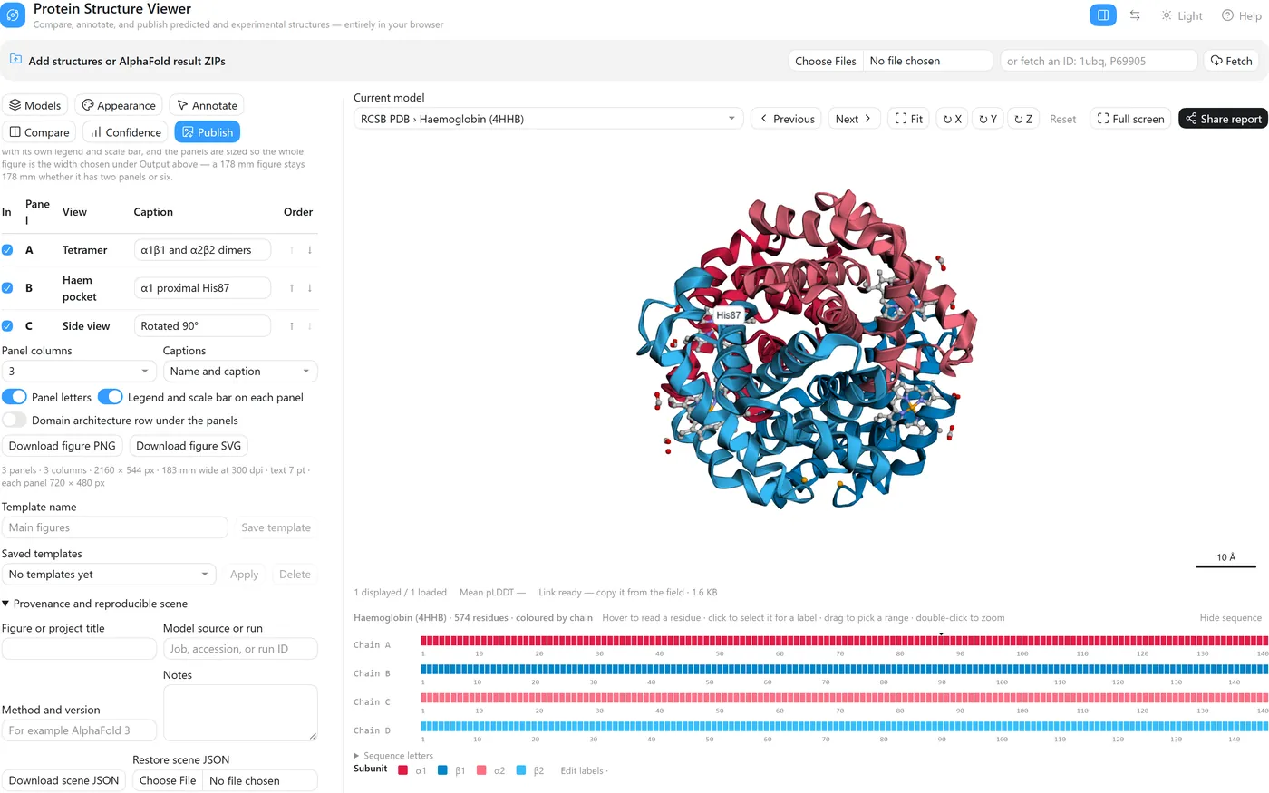
Task: Click Hide sequence link
Action: coord(1230,618)
